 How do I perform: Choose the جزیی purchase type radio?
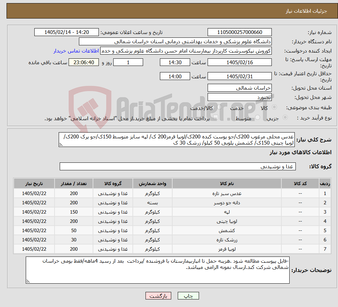point(285,117)
